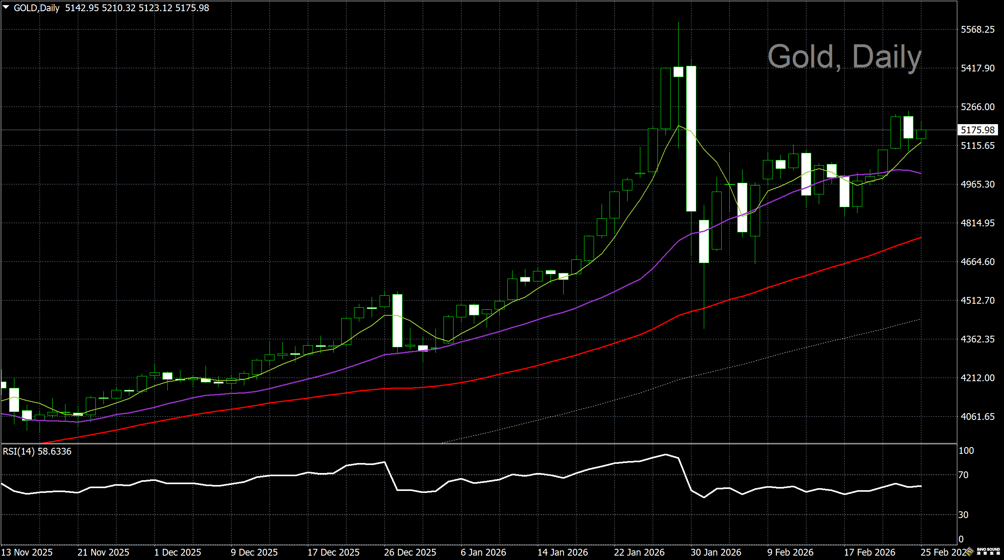
Task: Click the OHLC values in chart header
Action: 137,8
